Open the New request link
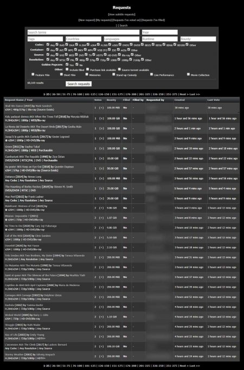 coord(87,20)
